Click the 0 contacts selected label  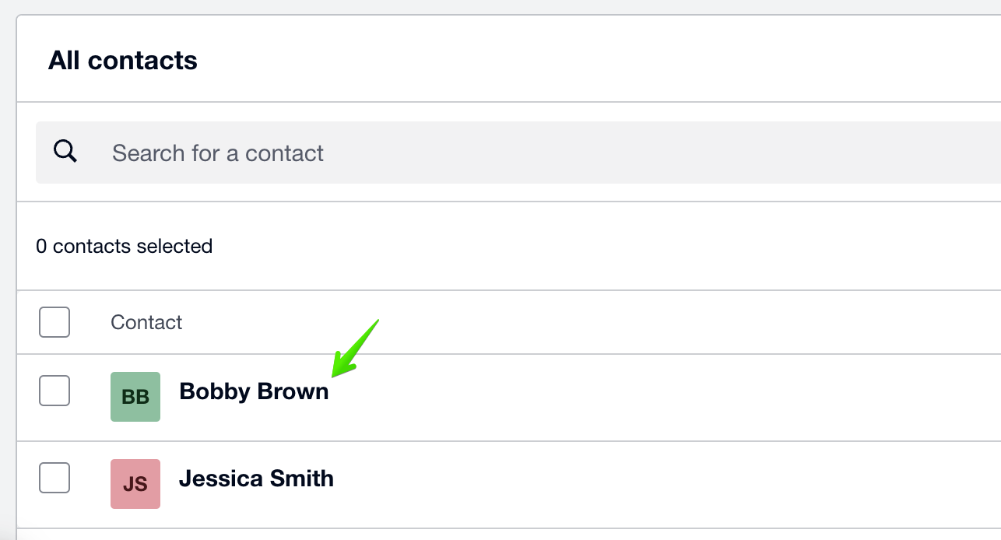(125, 246)
